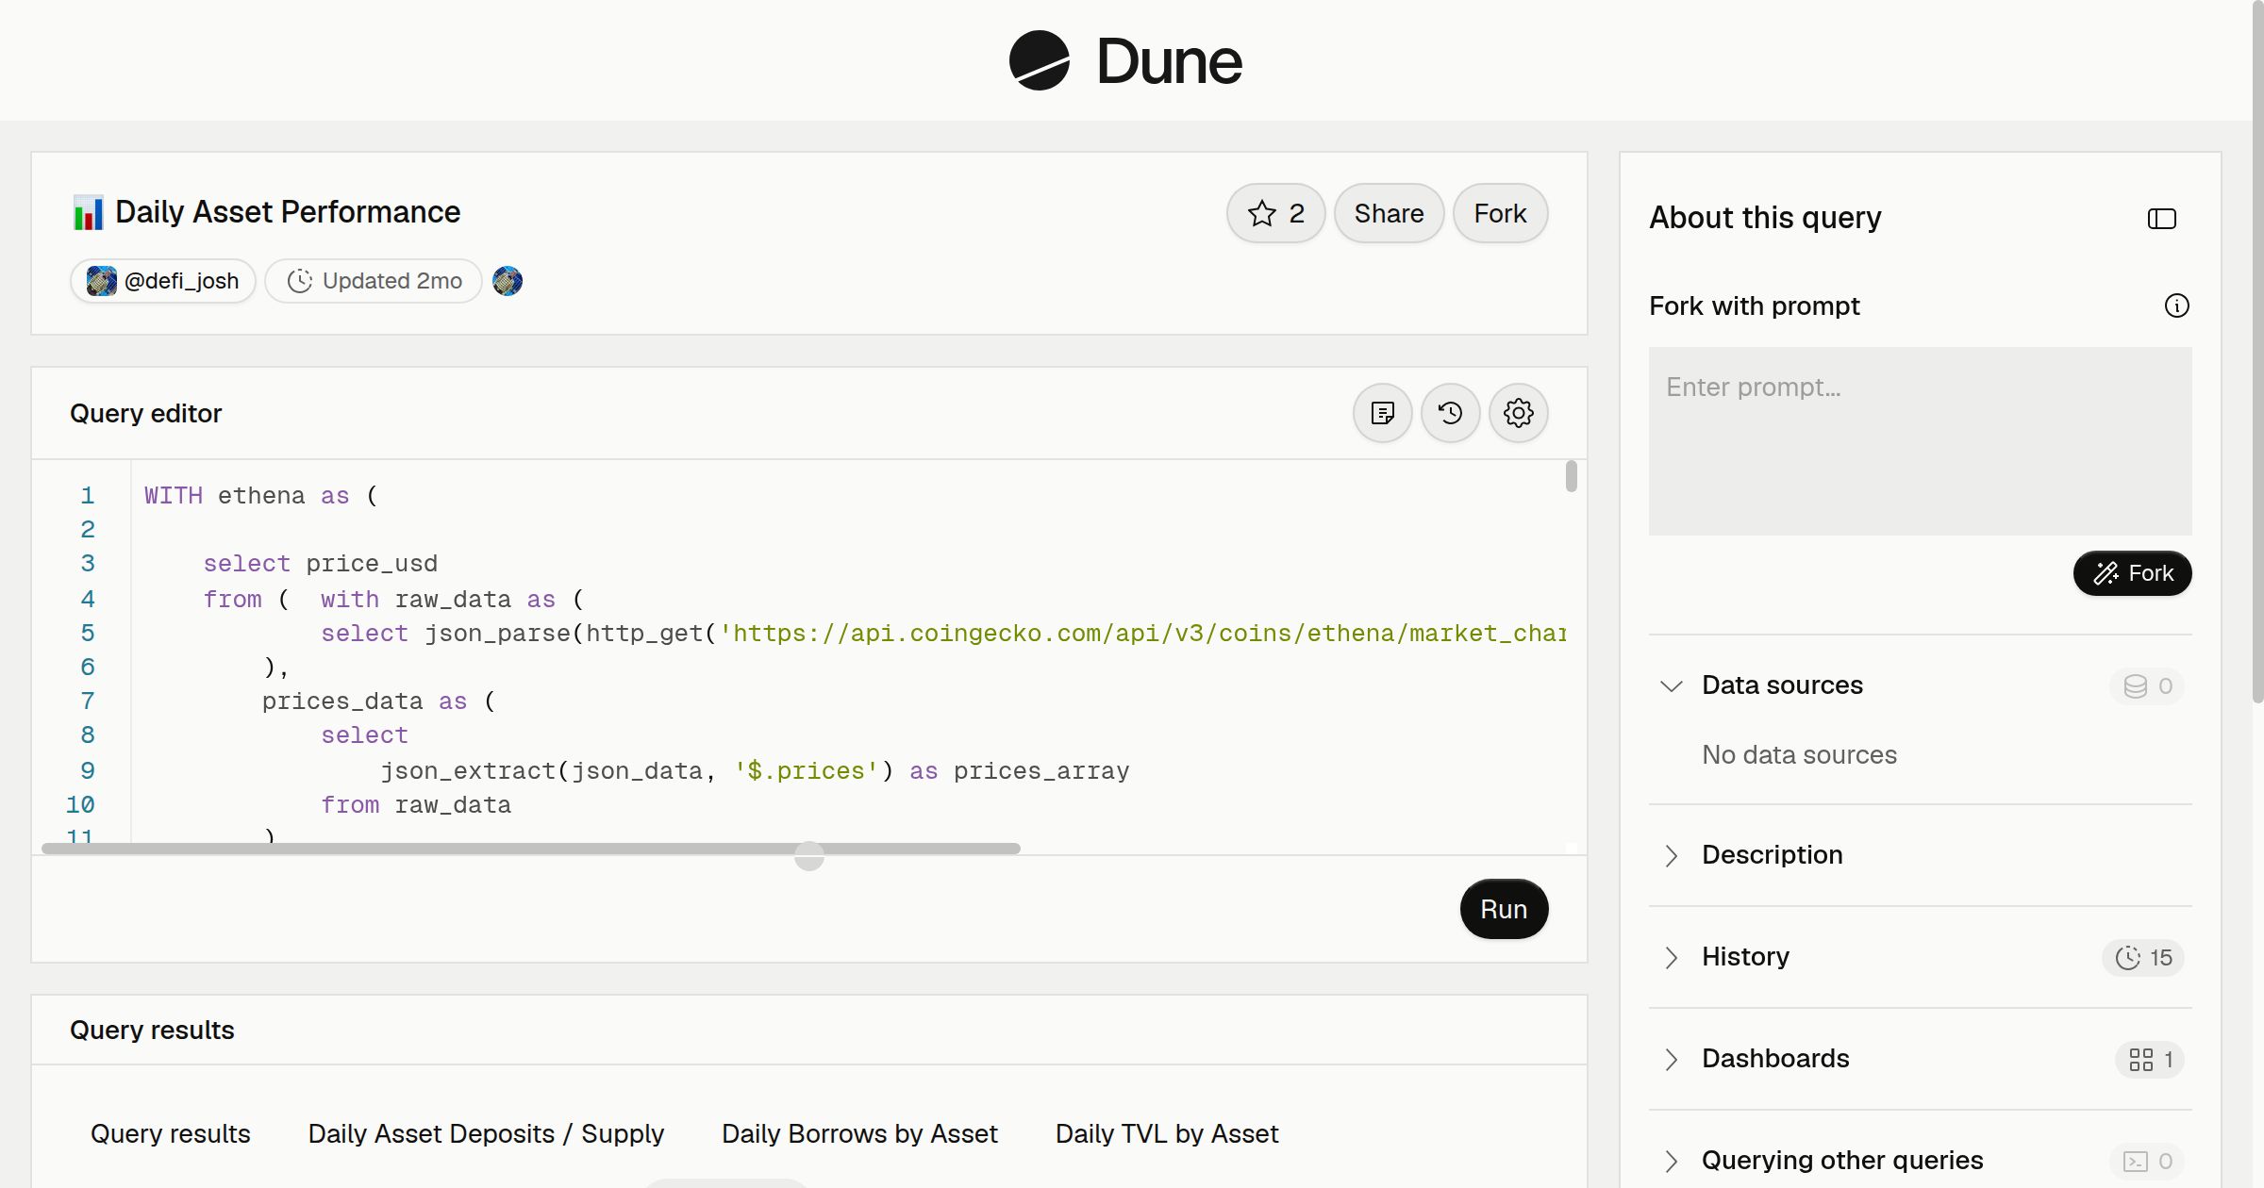Click the contributor avatar next to Updated 2mo

pos(508,281)
